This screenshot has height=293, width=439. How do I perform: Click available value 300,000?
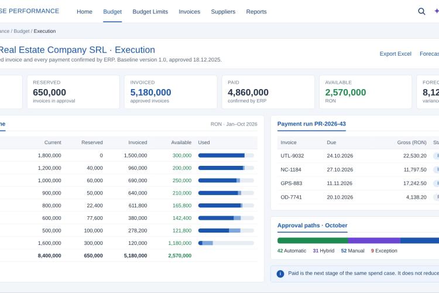coord(182,155)
